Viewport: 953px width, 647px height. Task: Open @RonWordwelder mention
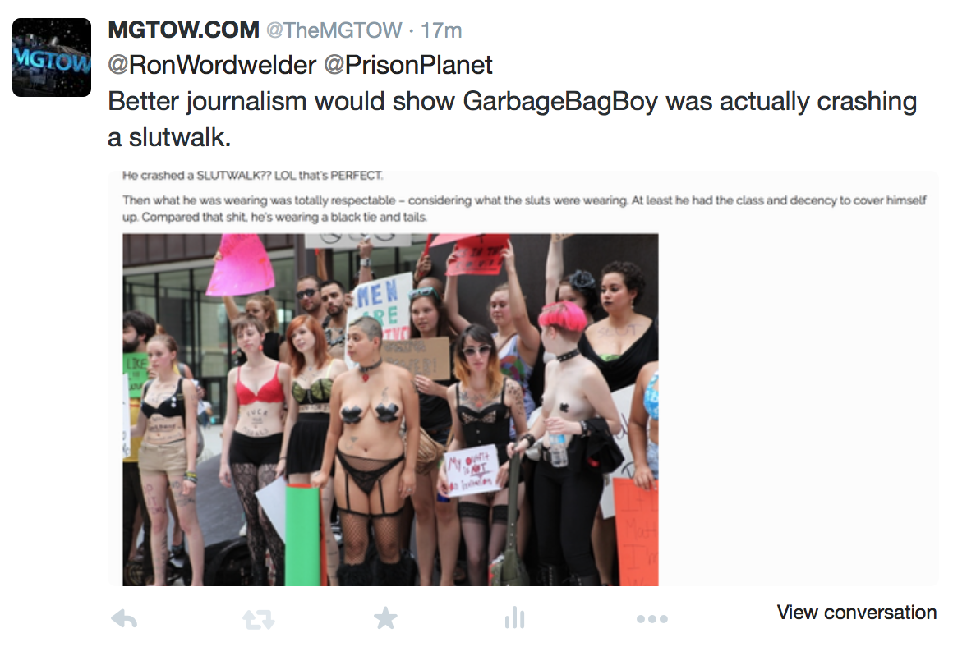pyautogui.click(x=212, y=65)
